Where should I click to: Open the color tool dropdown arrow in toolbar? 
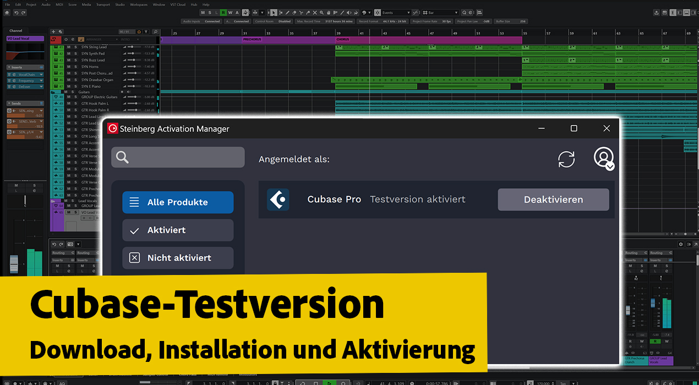point(369,13)
